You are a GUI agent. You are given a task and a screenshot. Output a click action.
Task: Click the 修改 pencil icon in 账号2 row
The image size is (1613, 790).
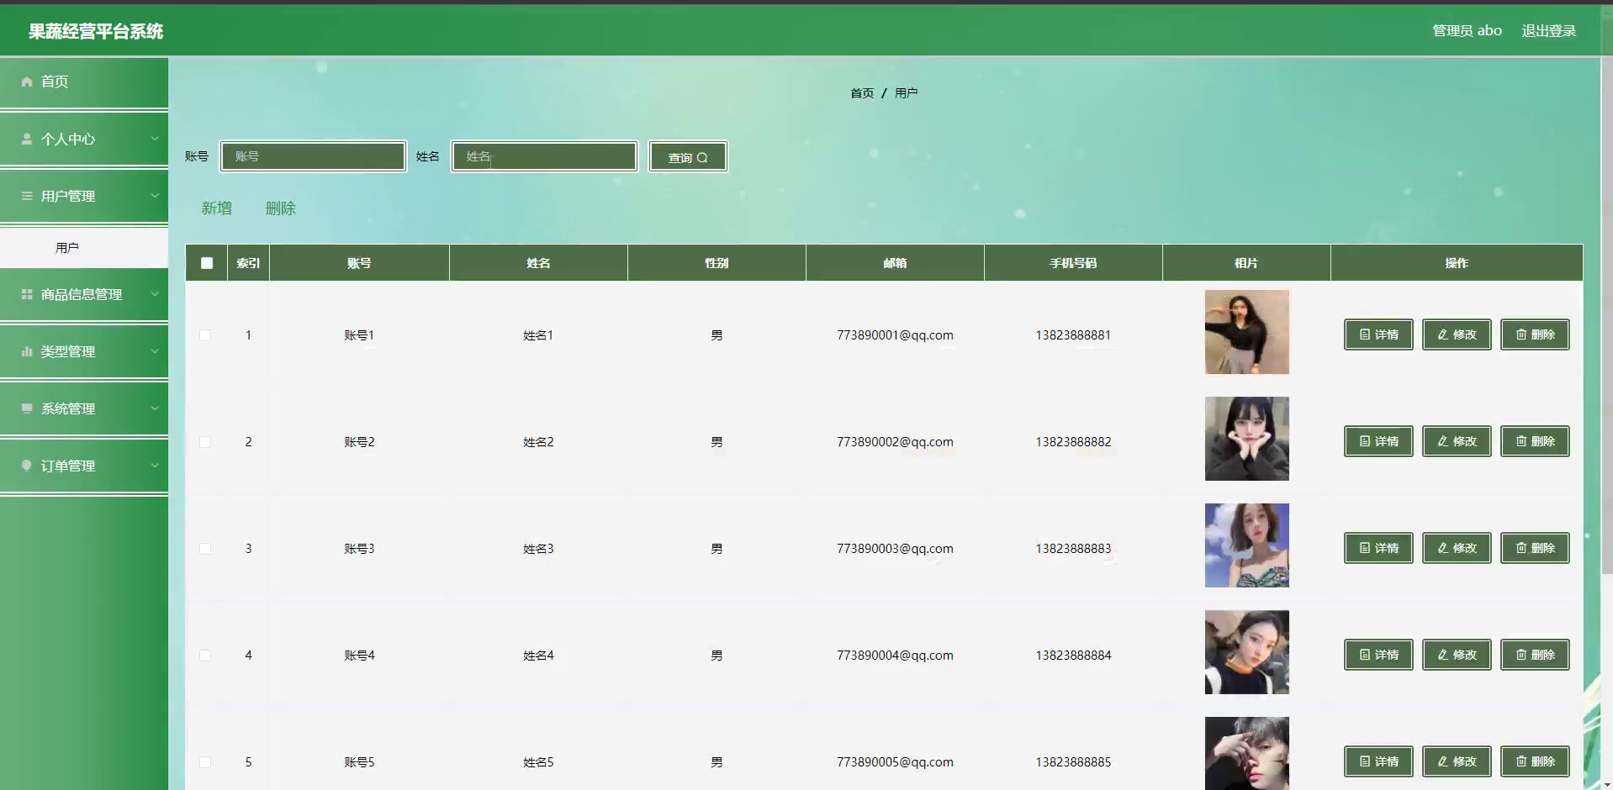[1443, 441]
